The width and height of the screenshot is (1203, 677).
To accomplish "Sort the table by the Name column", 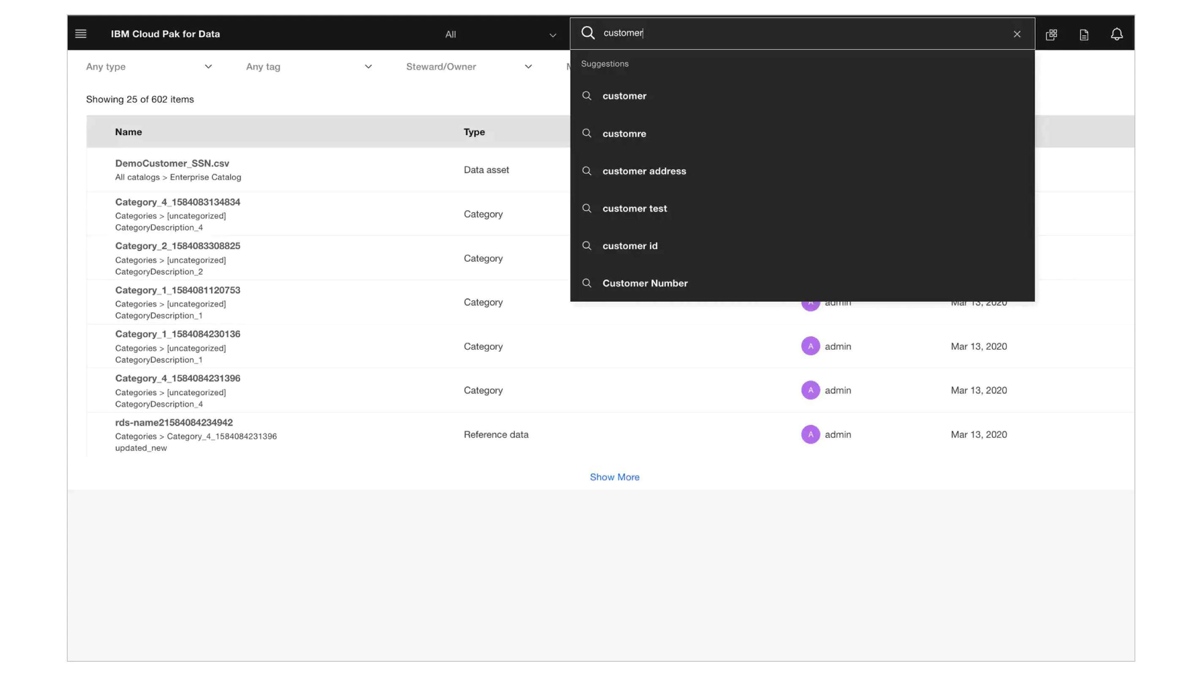I will pos(129,131).
